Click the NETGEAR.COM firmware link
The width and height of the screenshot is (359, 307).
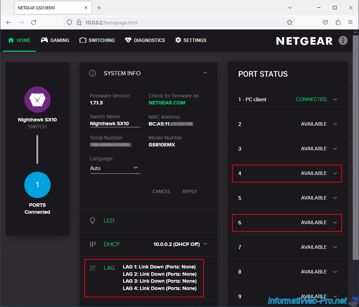pyautogui.click(x=167, y=103)
